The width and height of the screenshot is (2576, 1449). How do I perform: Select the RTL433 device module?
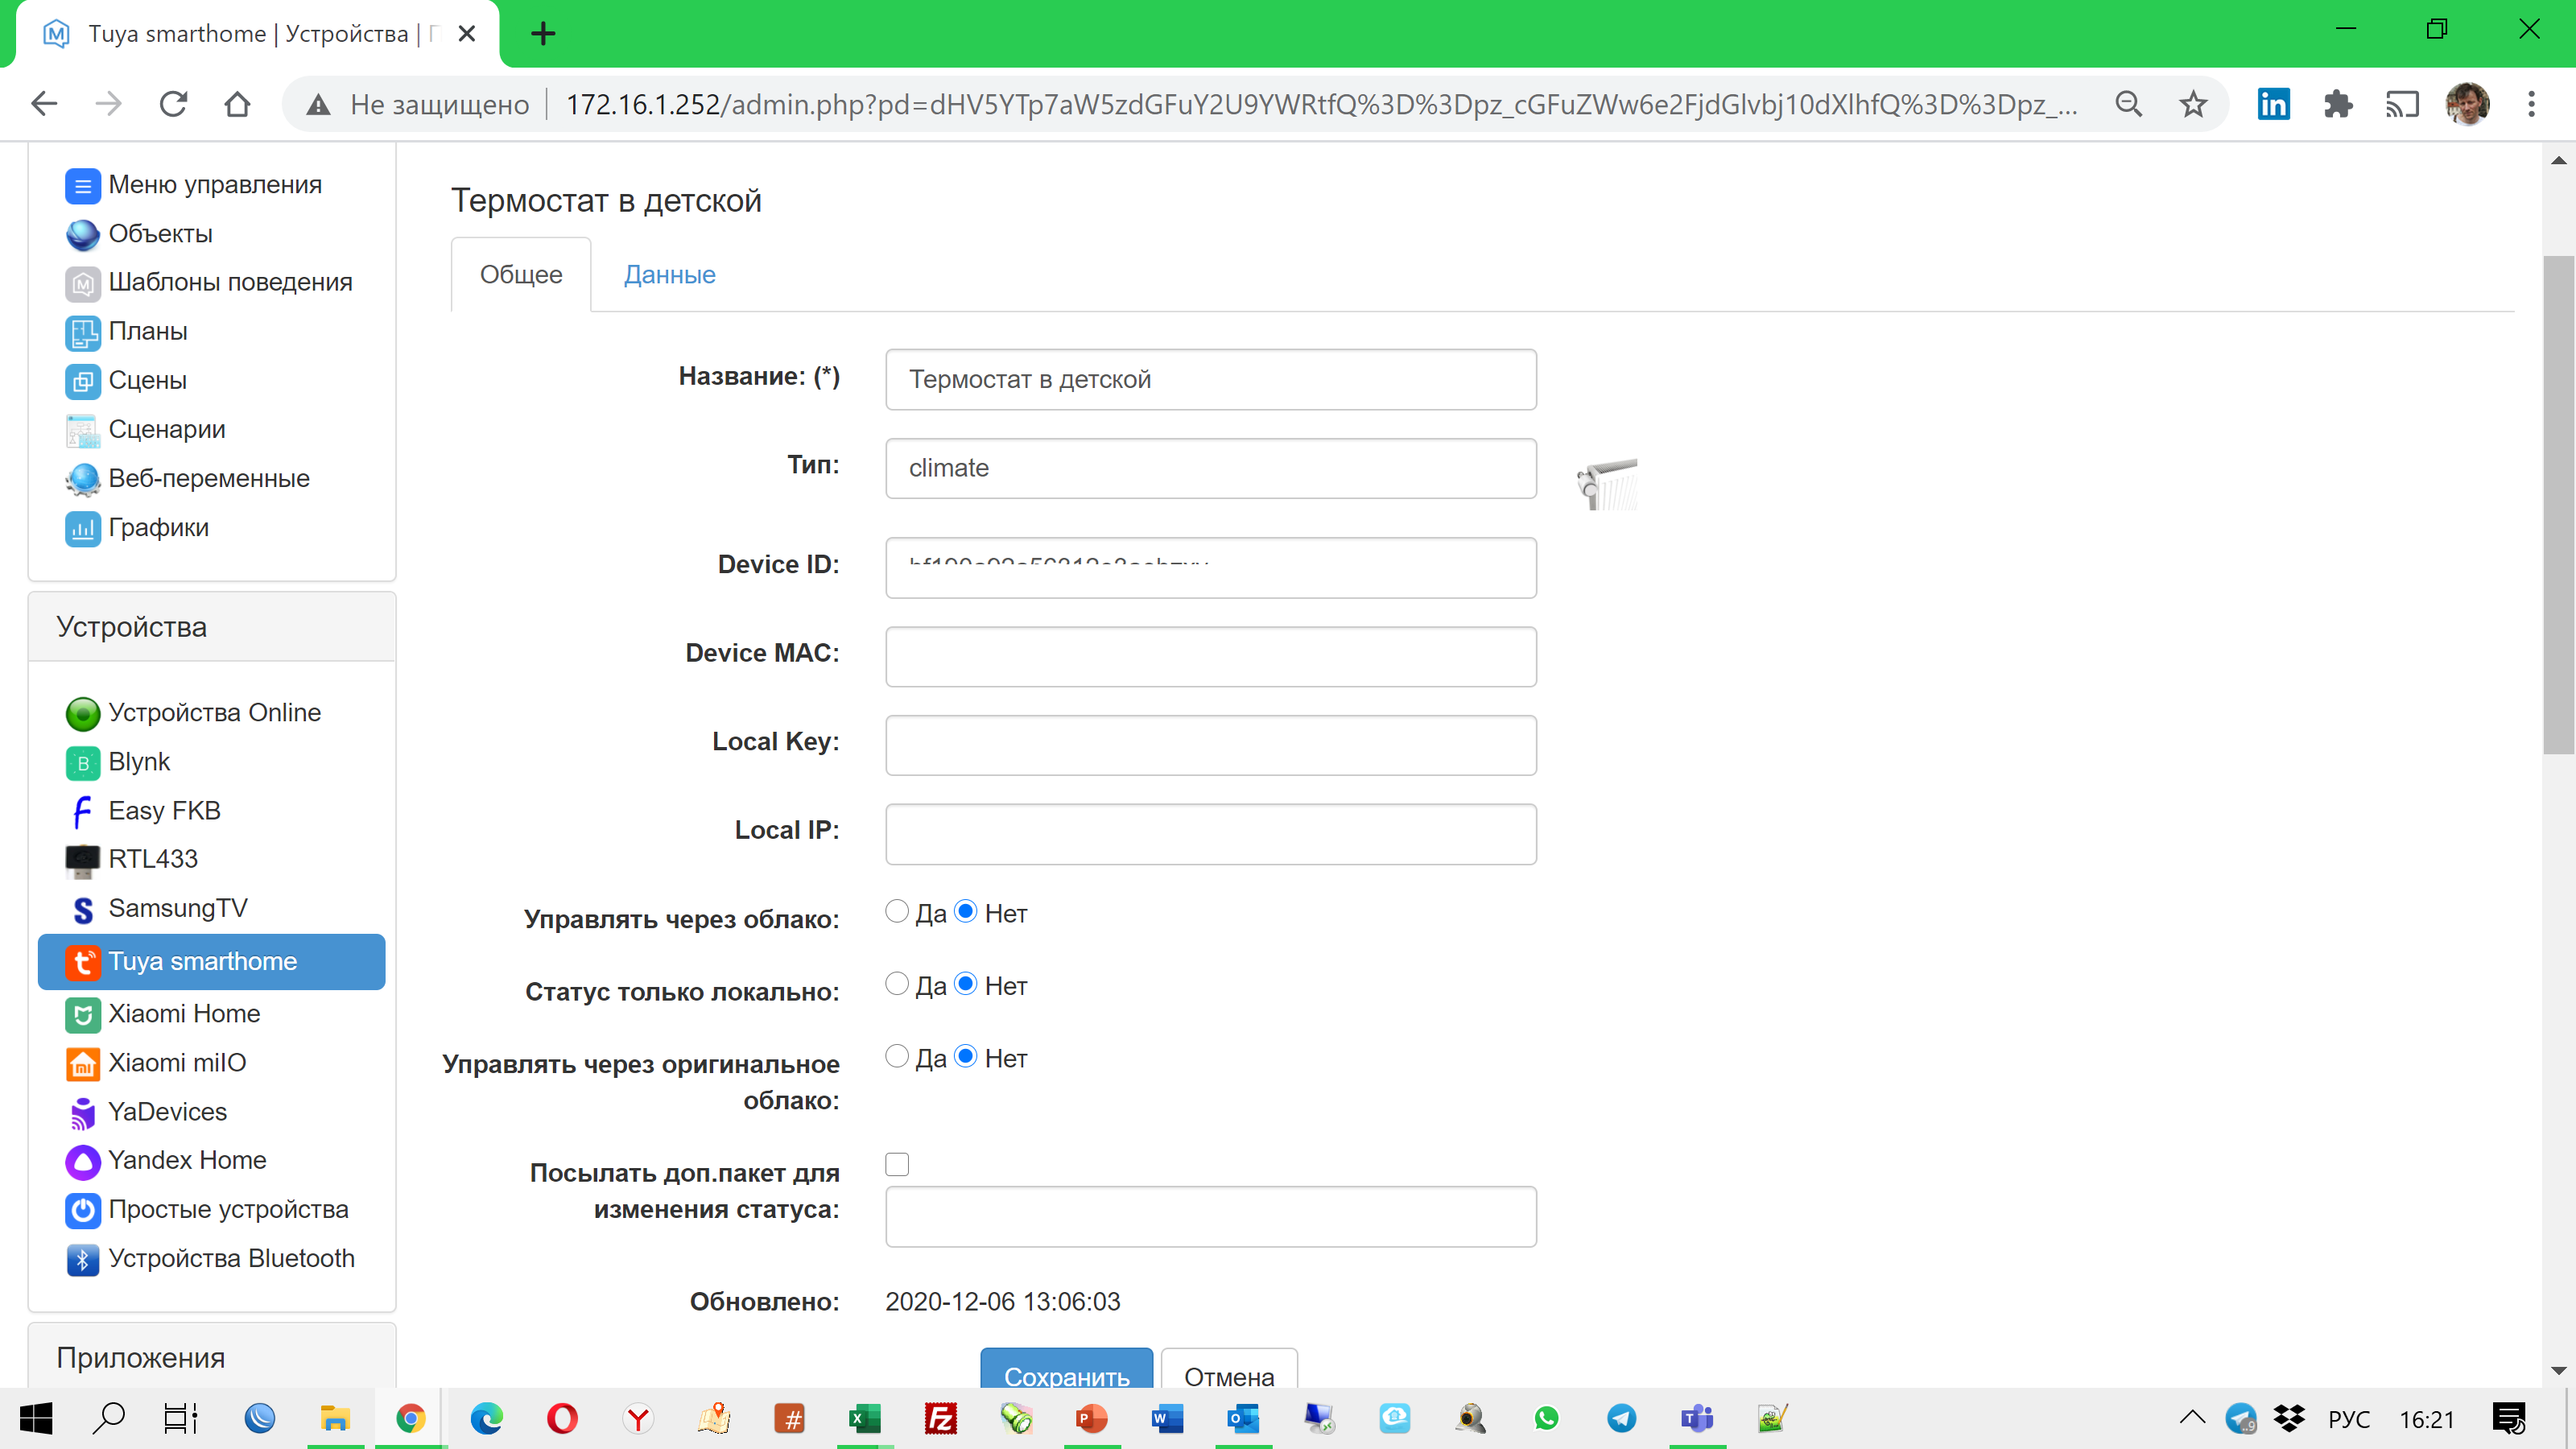tap(152, 859)
